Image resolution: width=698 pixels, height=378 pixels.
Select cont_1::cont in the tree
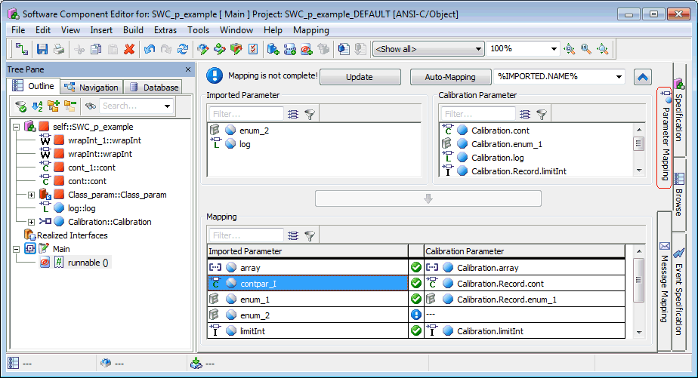[x=91, y=167]
